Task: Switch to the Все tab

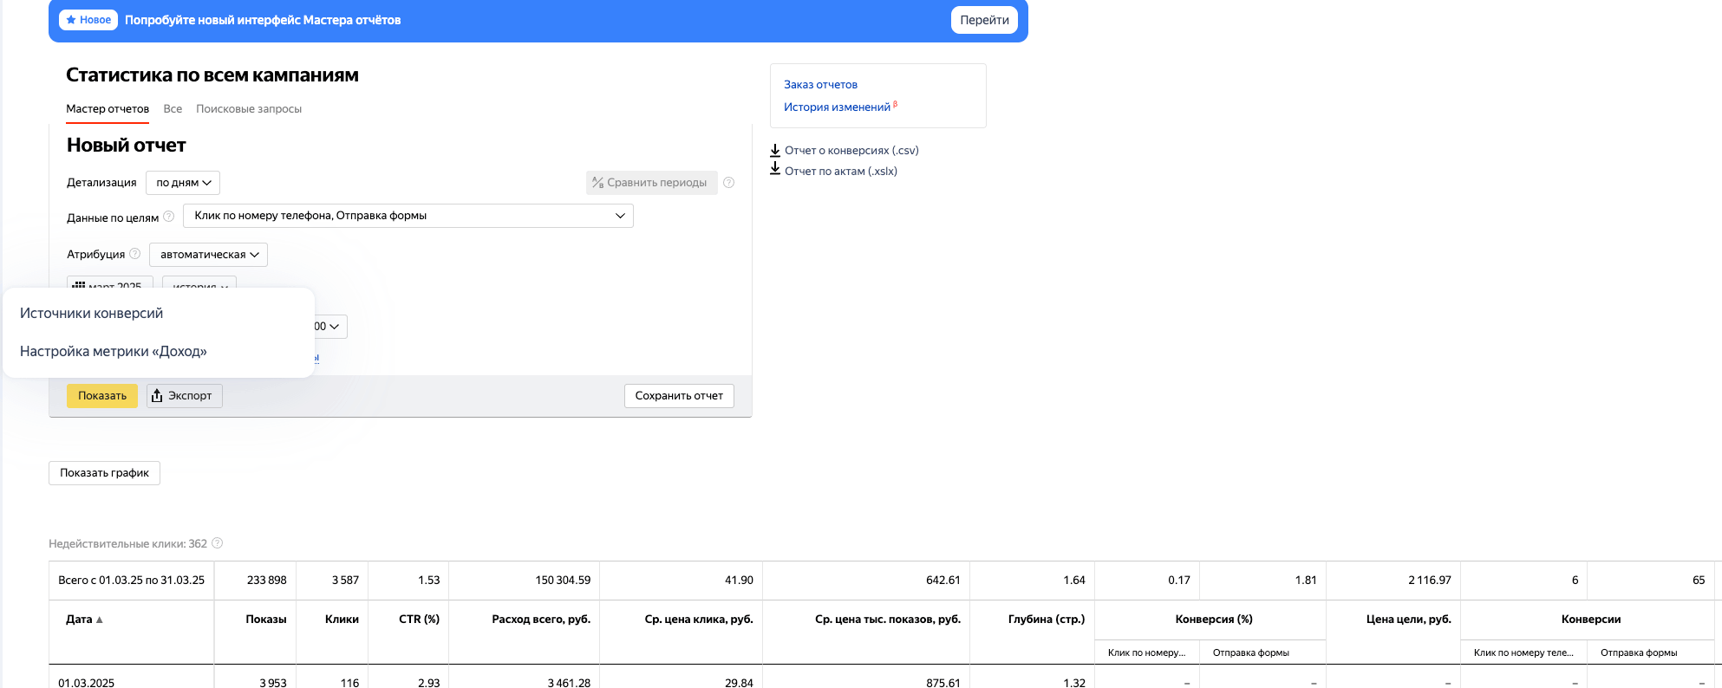Action: (173, 109)
